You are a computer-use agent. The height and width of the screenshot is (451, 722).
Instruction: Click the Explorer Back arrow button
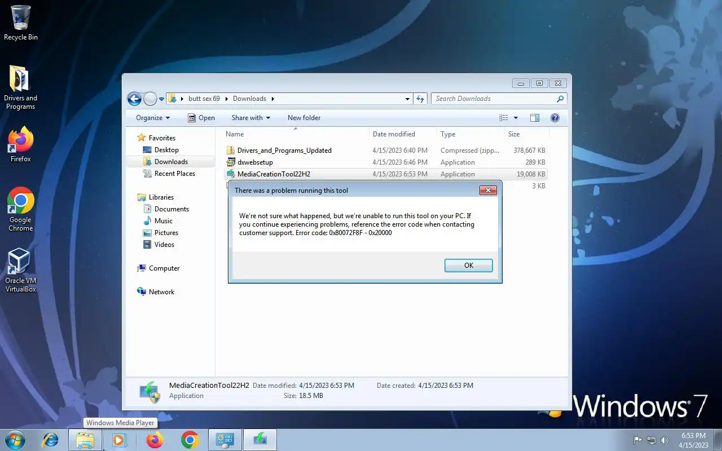coord(134,99)
